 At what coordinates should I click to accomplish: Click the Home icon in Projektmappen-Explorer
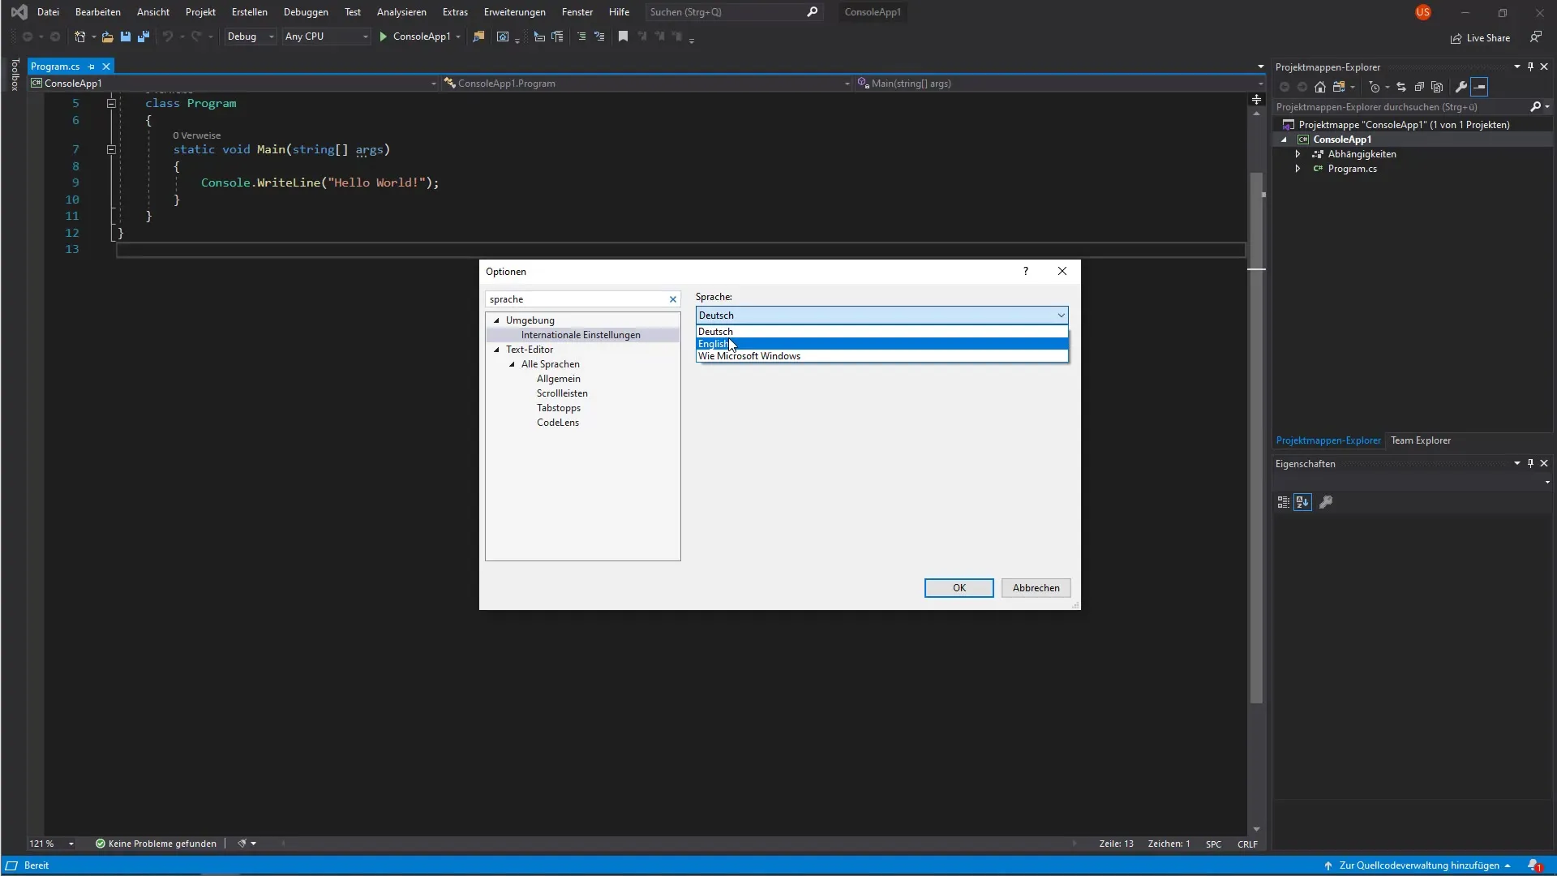coord(1320,87)
